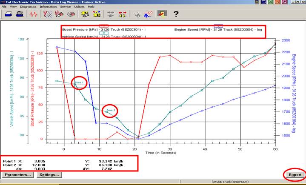
Task: Launch Word from the Office shortcut bar
Action: (x=264, y=3)
